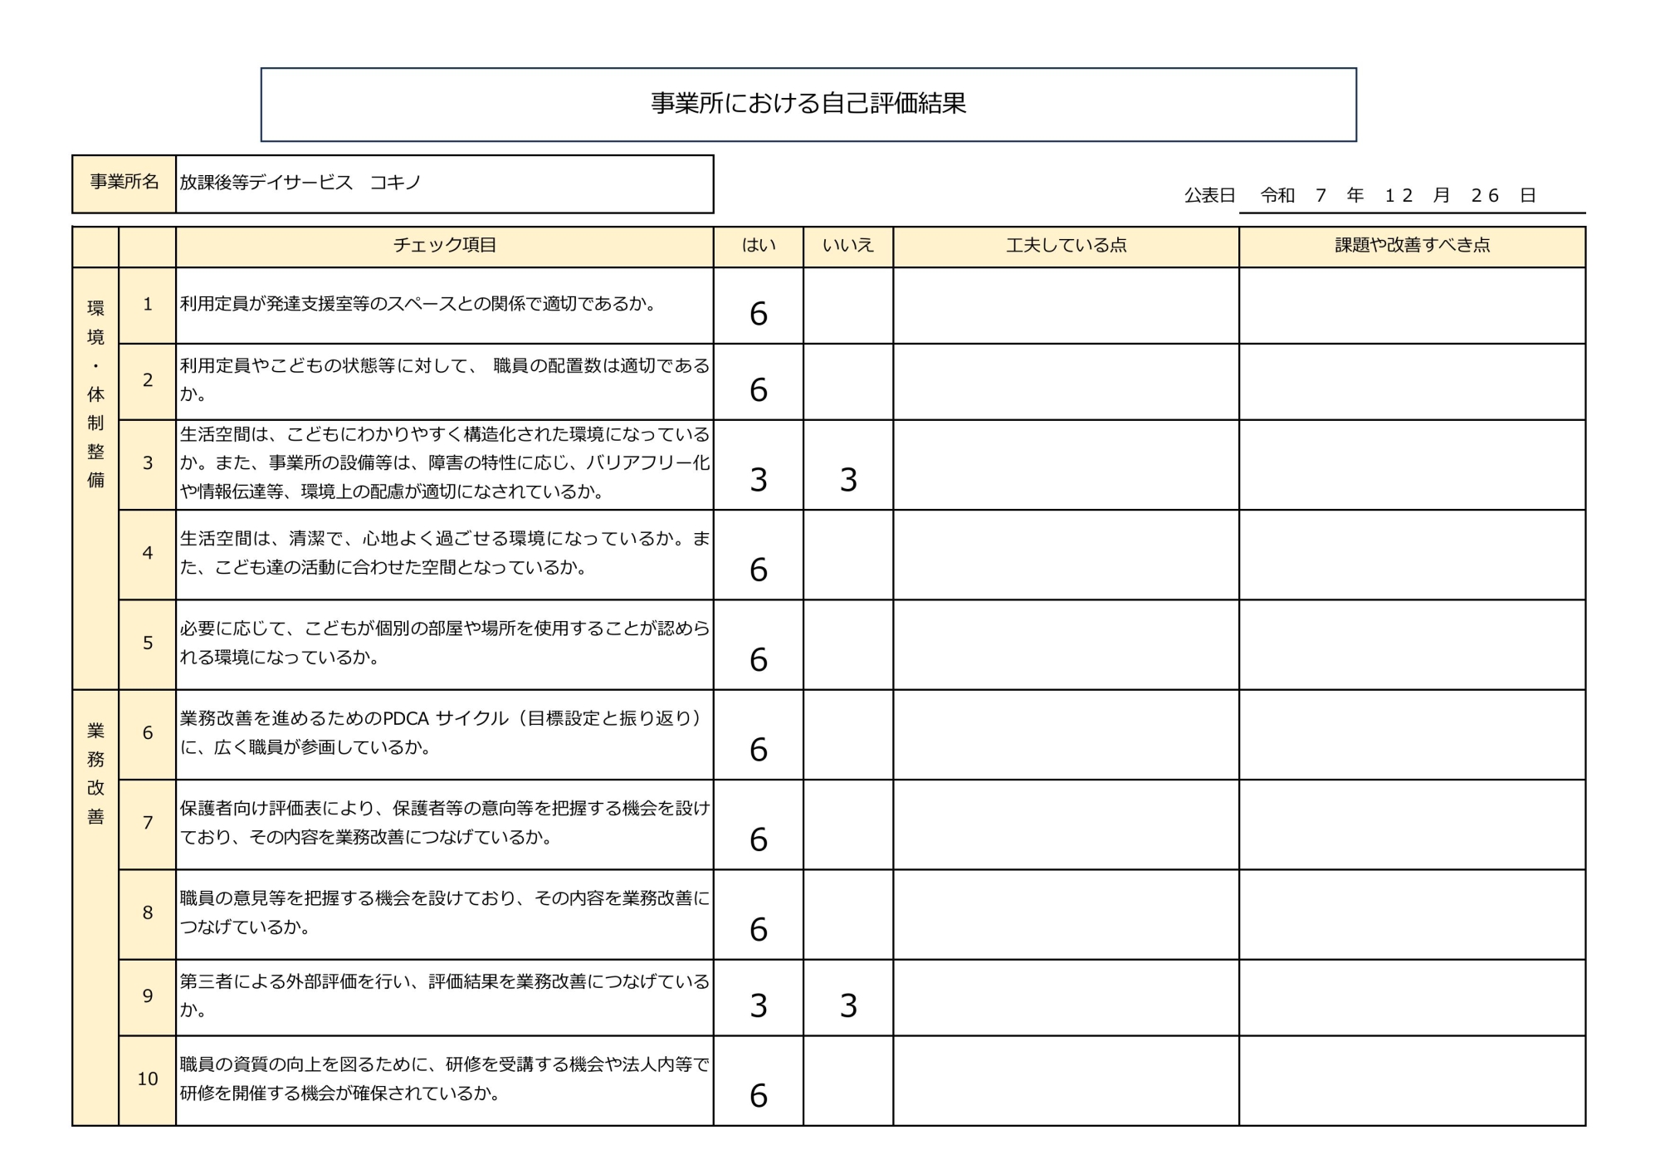The width and height of the screenshot is (1660, 1174).
Task: Click the はい value 3 for item 9
Action: (x=758, y=1005)
